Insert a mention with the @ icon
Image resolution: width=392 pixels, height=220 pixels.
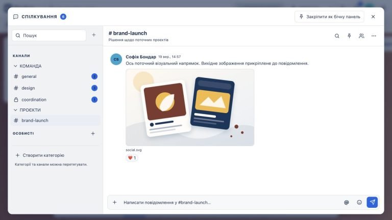tap(346, 202)
